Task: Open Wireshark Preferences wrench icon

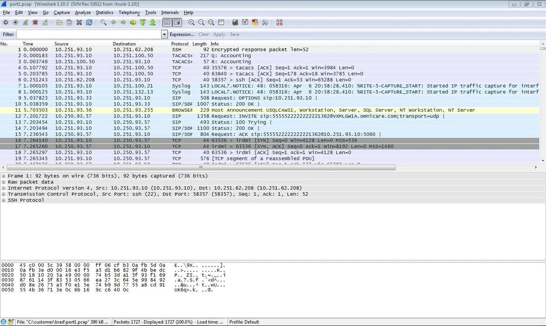Action: tap(265, 22)
